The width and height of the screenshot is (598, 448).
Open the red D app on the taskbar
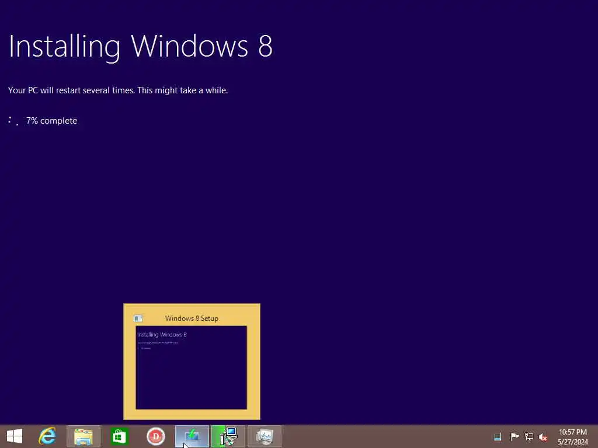(155, 436)
